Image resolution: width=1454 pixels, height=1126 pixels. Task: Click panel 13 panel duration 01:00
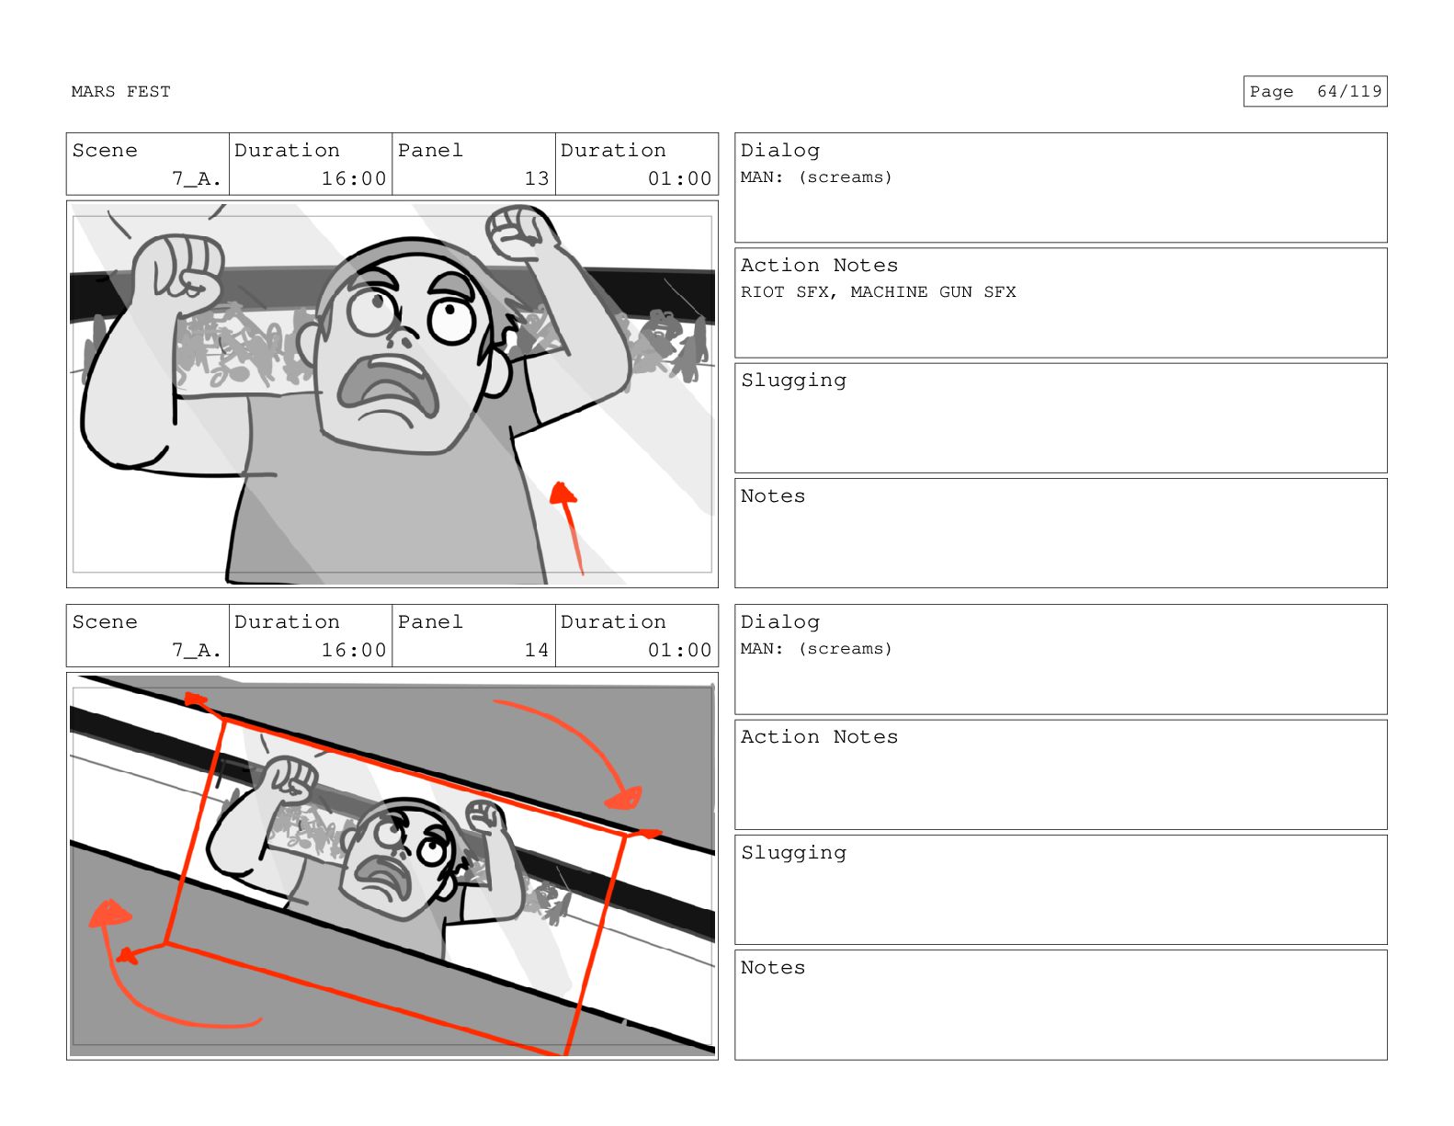680,179
